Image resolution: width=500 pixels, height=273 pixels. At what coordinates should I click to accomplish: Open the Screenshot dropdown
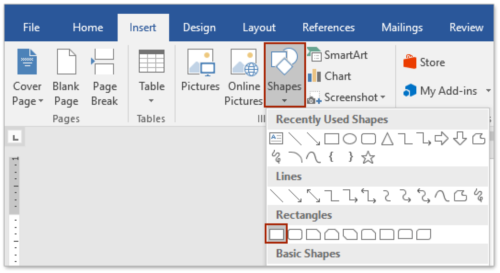[x=383, y=97]
